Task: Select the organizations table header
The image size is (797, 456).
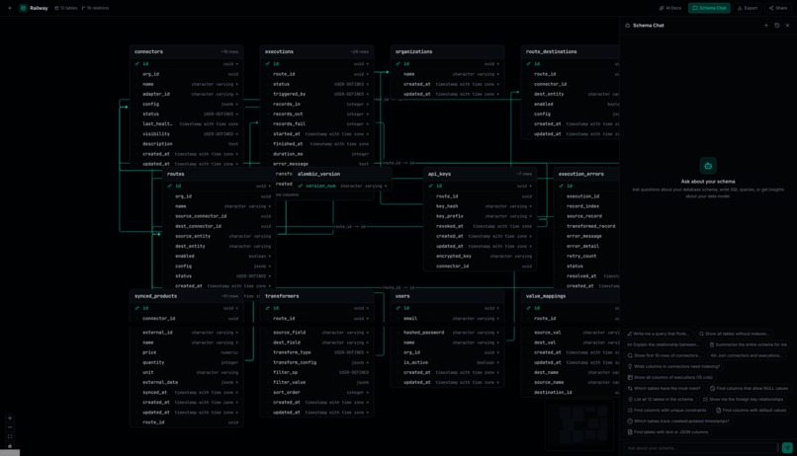Action: (447, 51)
